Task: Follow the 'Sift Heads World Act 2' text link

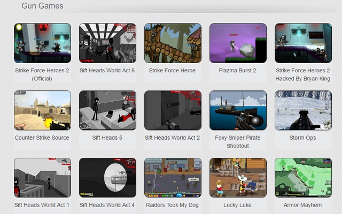Action: [172, 138]
